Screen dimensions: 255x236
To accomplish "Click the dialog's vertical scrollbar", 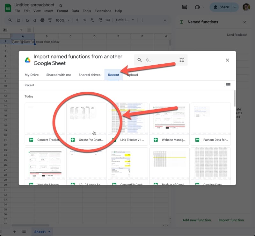I will click(x=235, y=98).
